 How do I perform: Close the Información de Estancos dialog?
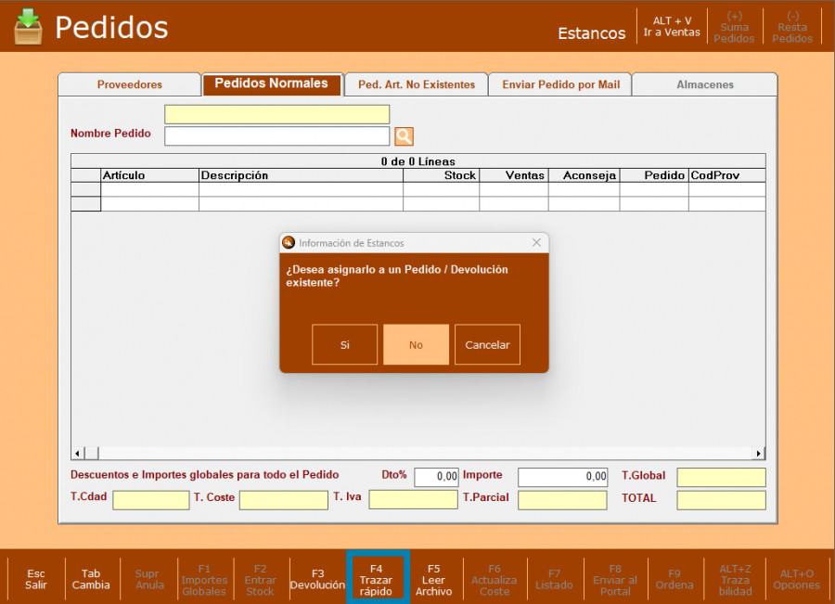click(536, 243)
